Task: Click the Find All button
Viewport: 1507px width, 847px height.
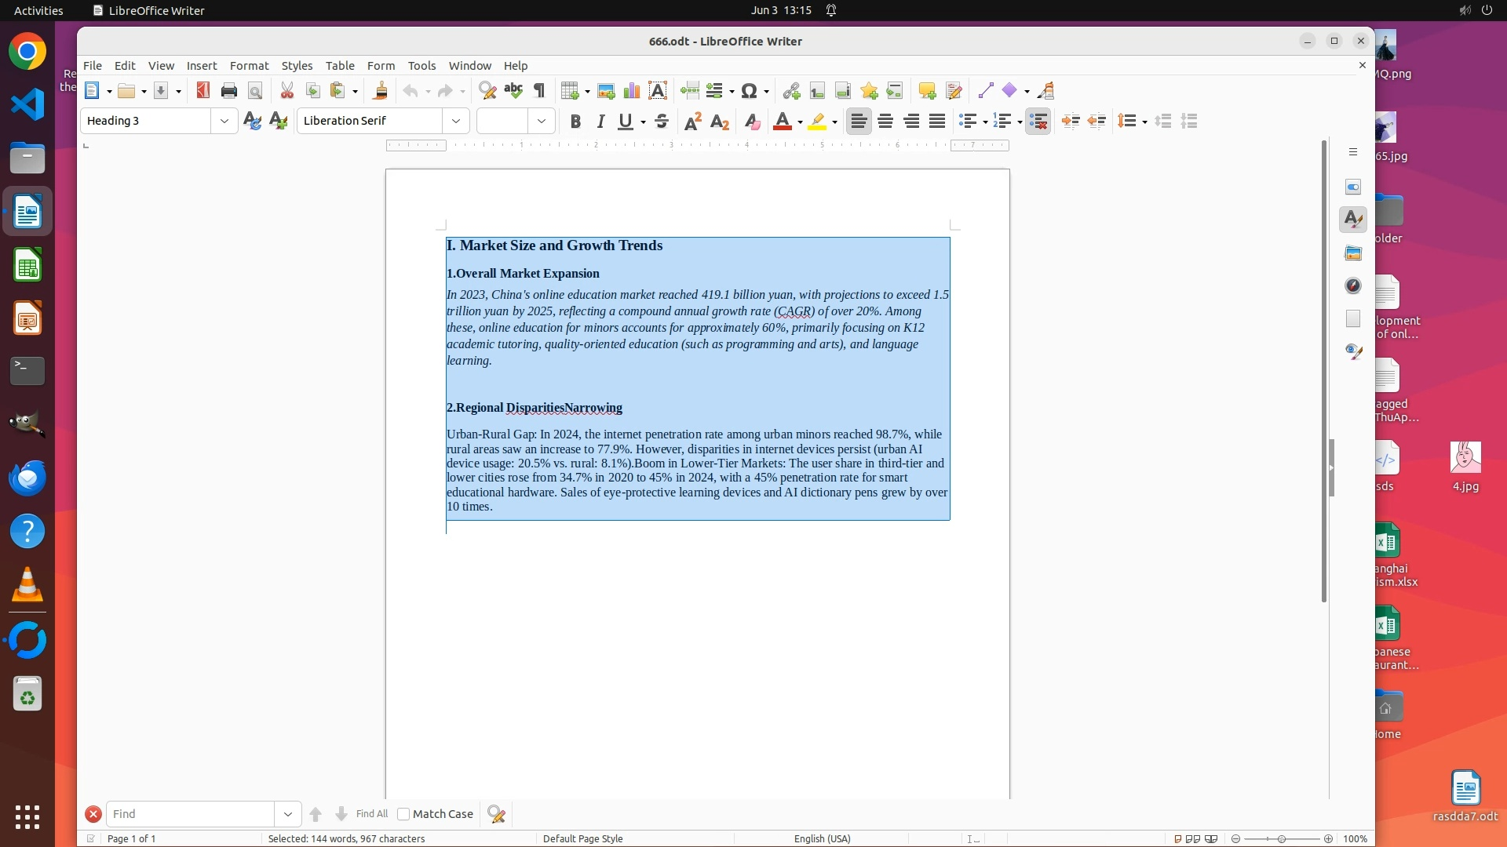Action: click(371, 814)
